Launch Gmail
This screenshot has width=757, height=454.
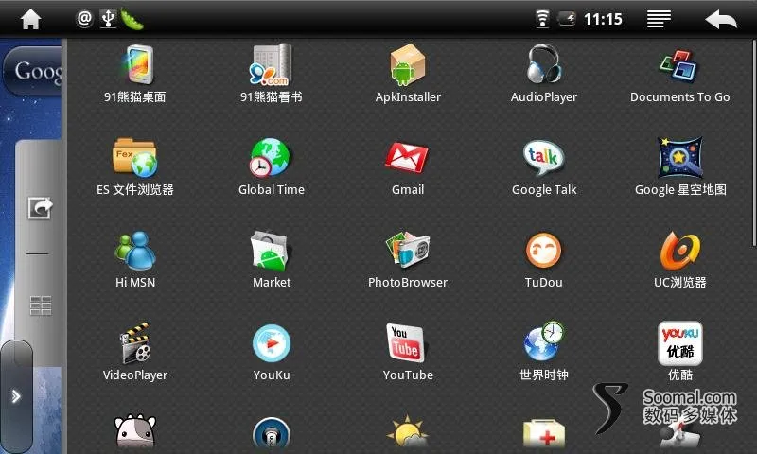[408, 166]
